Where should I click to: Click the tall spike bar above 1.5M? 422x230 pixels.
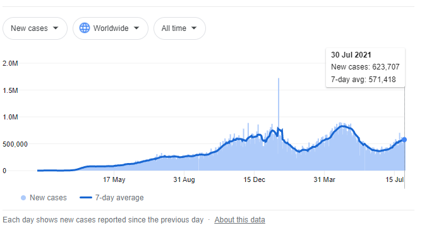click(x=279, y=102)
